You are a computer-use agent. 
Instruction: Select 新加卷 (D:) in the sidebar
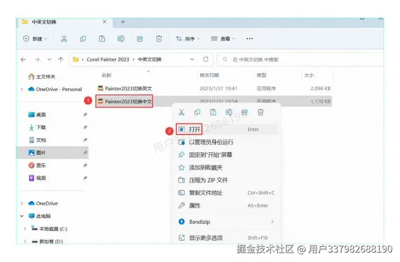click(x=47, y=242)
